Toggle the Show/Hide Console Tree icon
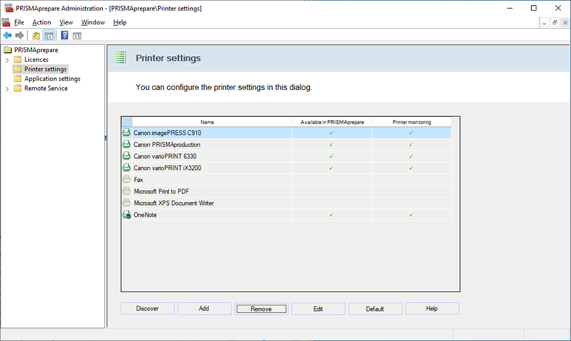 coord(49,36)
